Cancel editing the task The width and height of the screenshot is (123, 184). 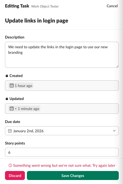tap(112, 6)
